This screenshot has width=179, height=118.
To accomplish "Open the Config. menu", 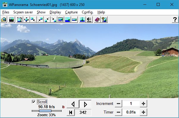I will click(x=87, y=12).
